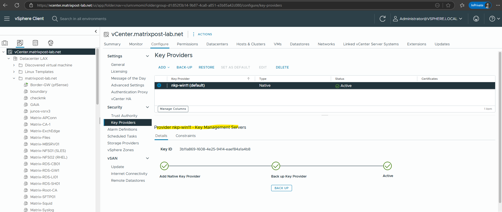Switch to Storage inventory view
502x212 pixels.
tap(35, 43)
